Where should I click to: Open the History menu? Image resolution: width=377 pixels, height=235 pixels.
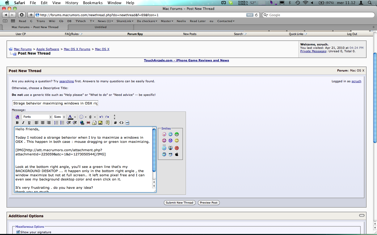[x=72, y=3]
